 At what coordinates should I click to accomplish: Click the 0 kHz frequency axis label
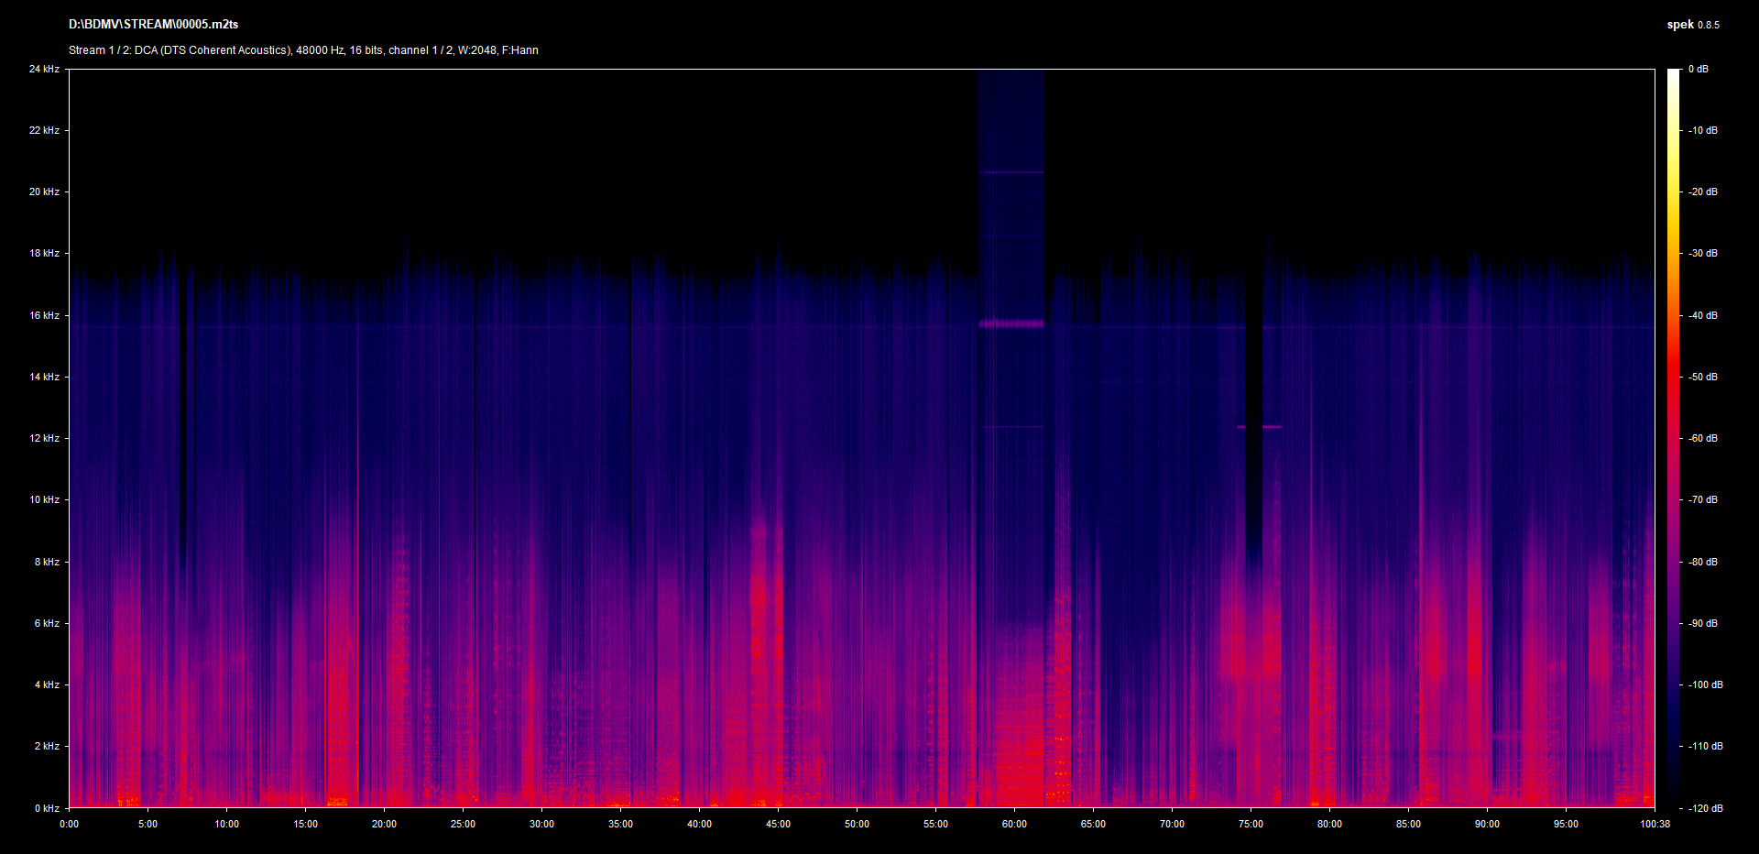[47, 808]
